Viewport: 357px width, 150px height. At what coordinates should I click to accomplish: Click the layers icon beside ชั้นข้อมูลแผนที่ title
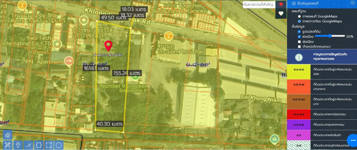pyautogui.click(x=294, y=3)
